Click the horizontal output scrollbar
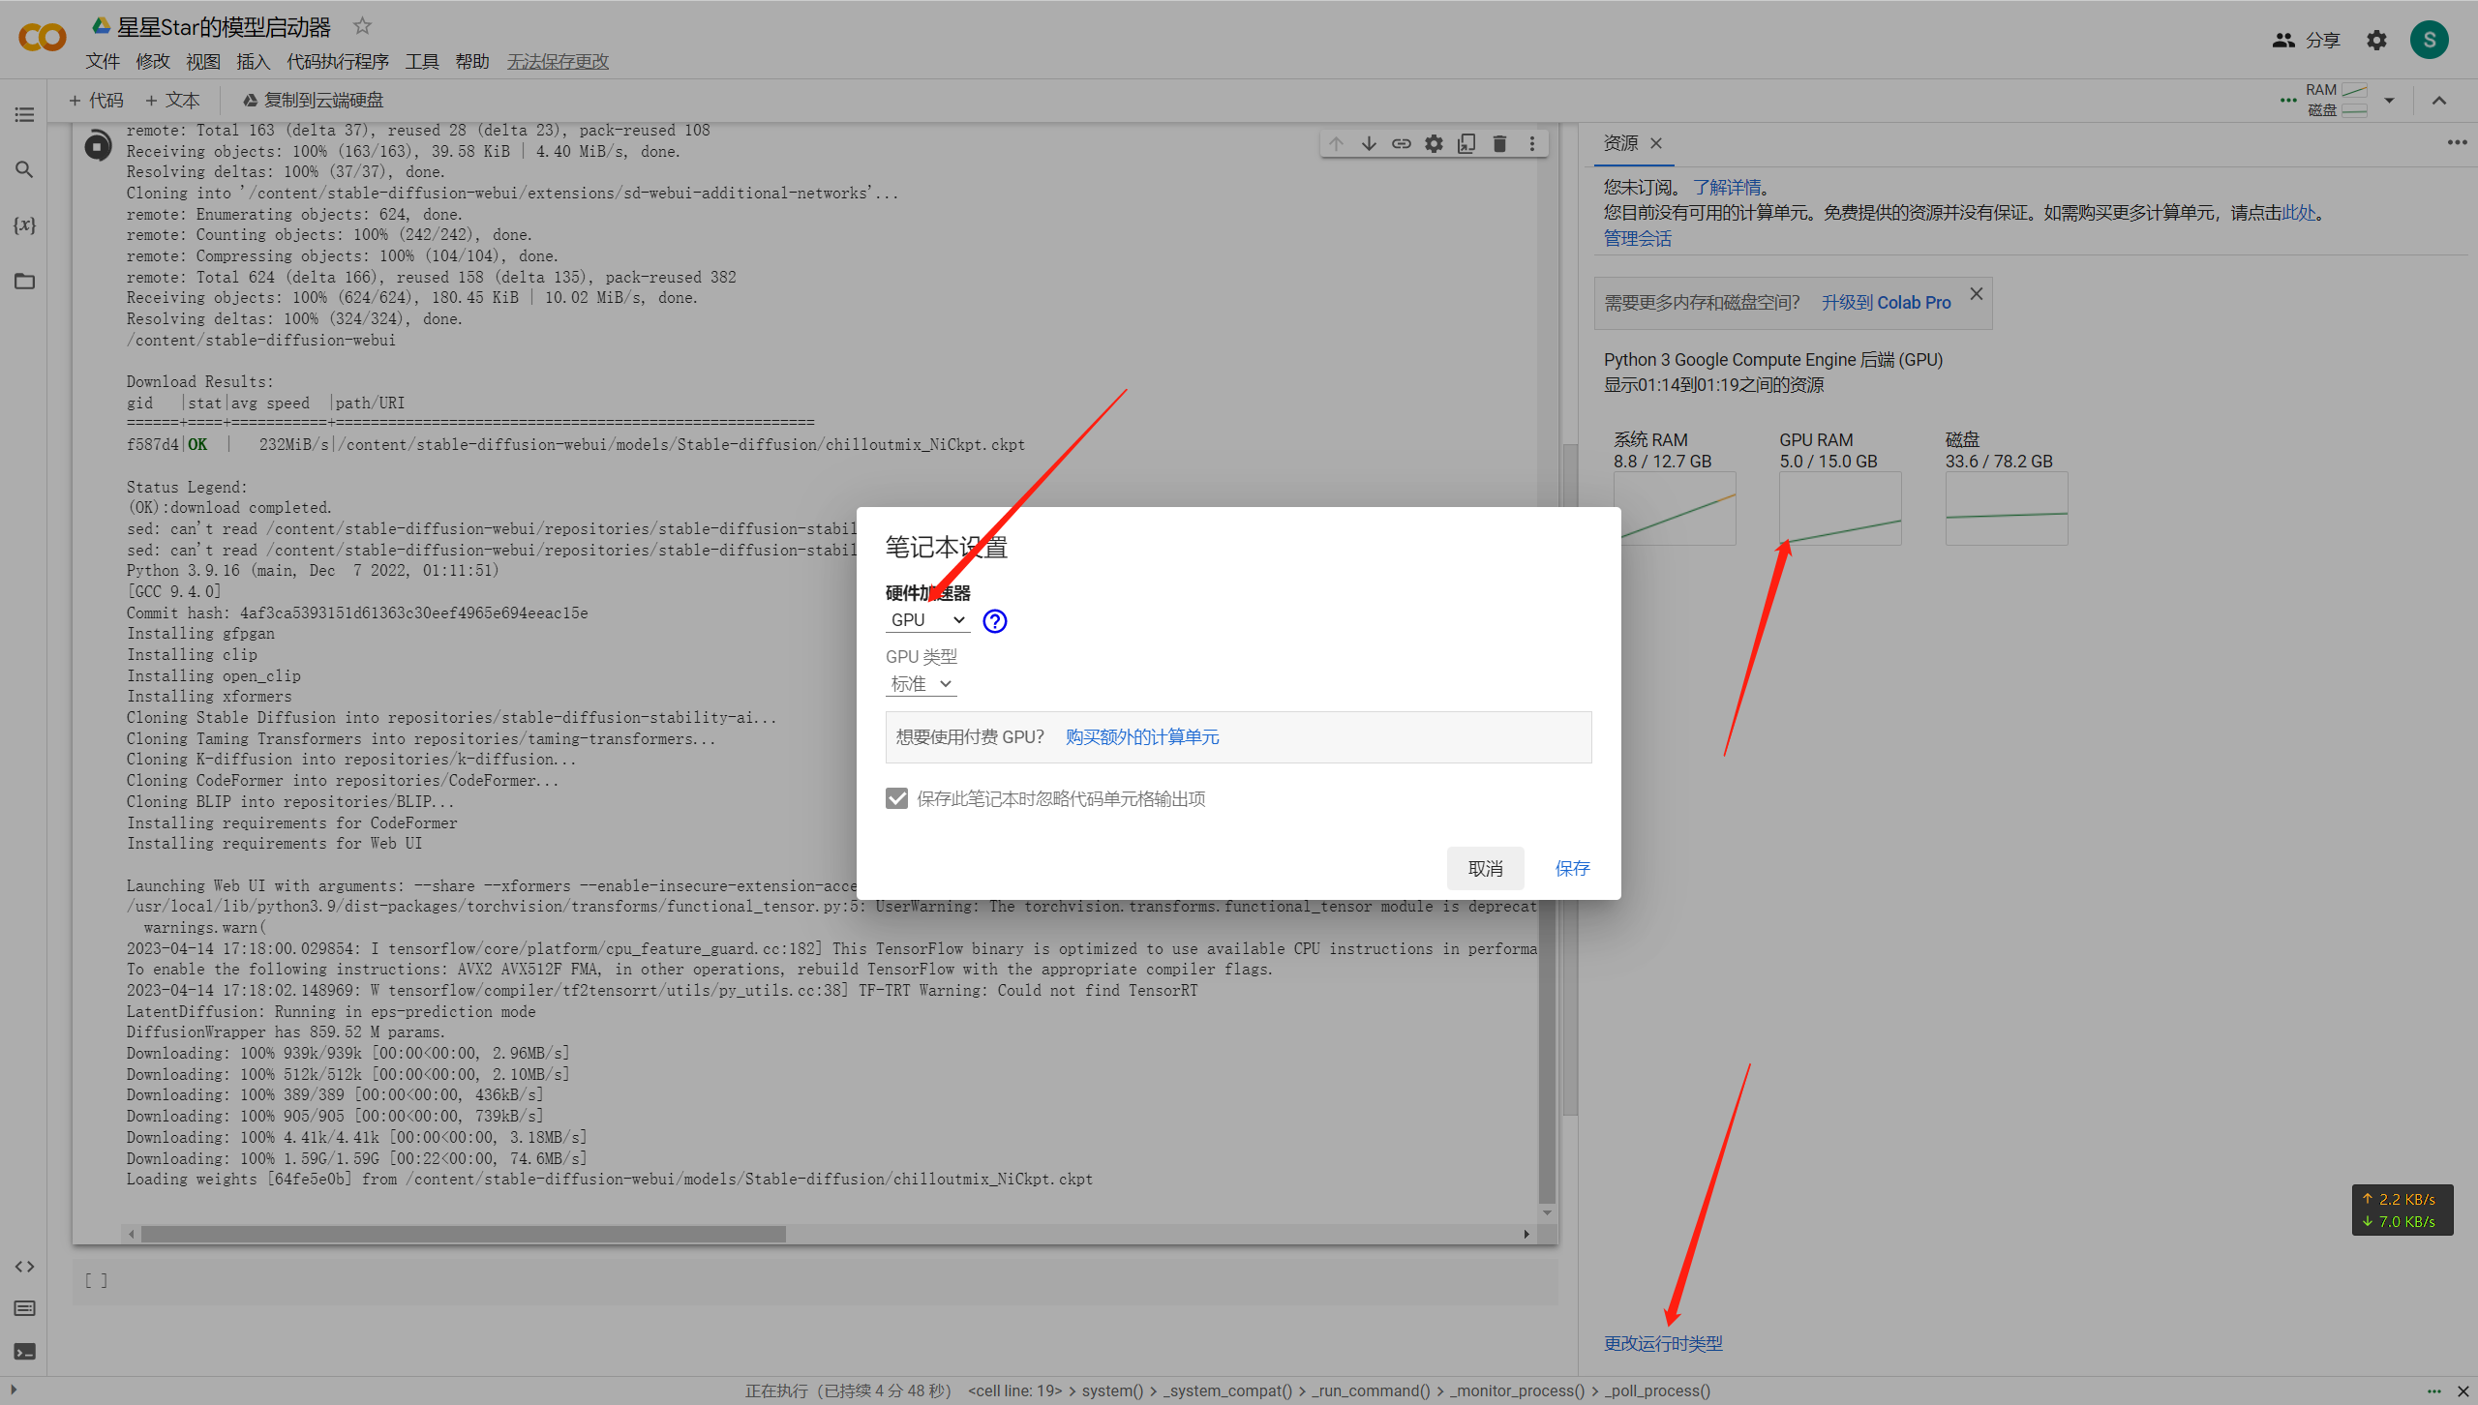2478x1405 pixels. 463,1235
